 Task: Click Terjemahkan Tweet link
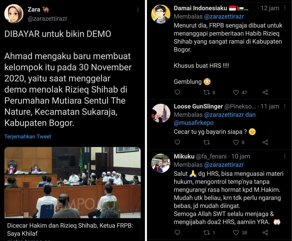pos(28,136)
